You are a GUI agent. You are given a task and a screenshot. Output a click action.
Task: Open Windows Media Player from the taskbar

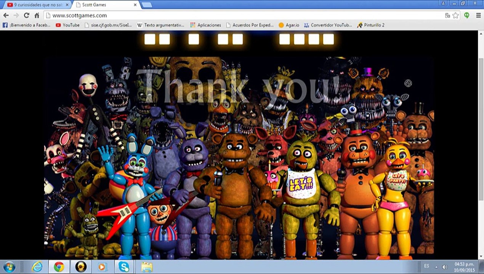pyautogui.click(x=102, y=267)
